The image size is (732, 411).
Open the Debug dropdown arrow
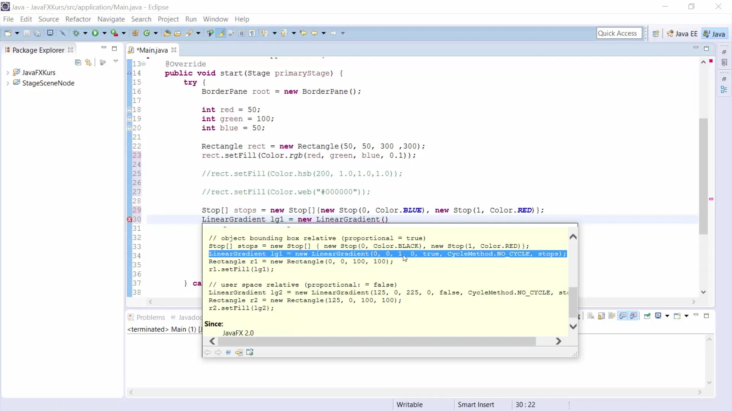coord(85,33)
